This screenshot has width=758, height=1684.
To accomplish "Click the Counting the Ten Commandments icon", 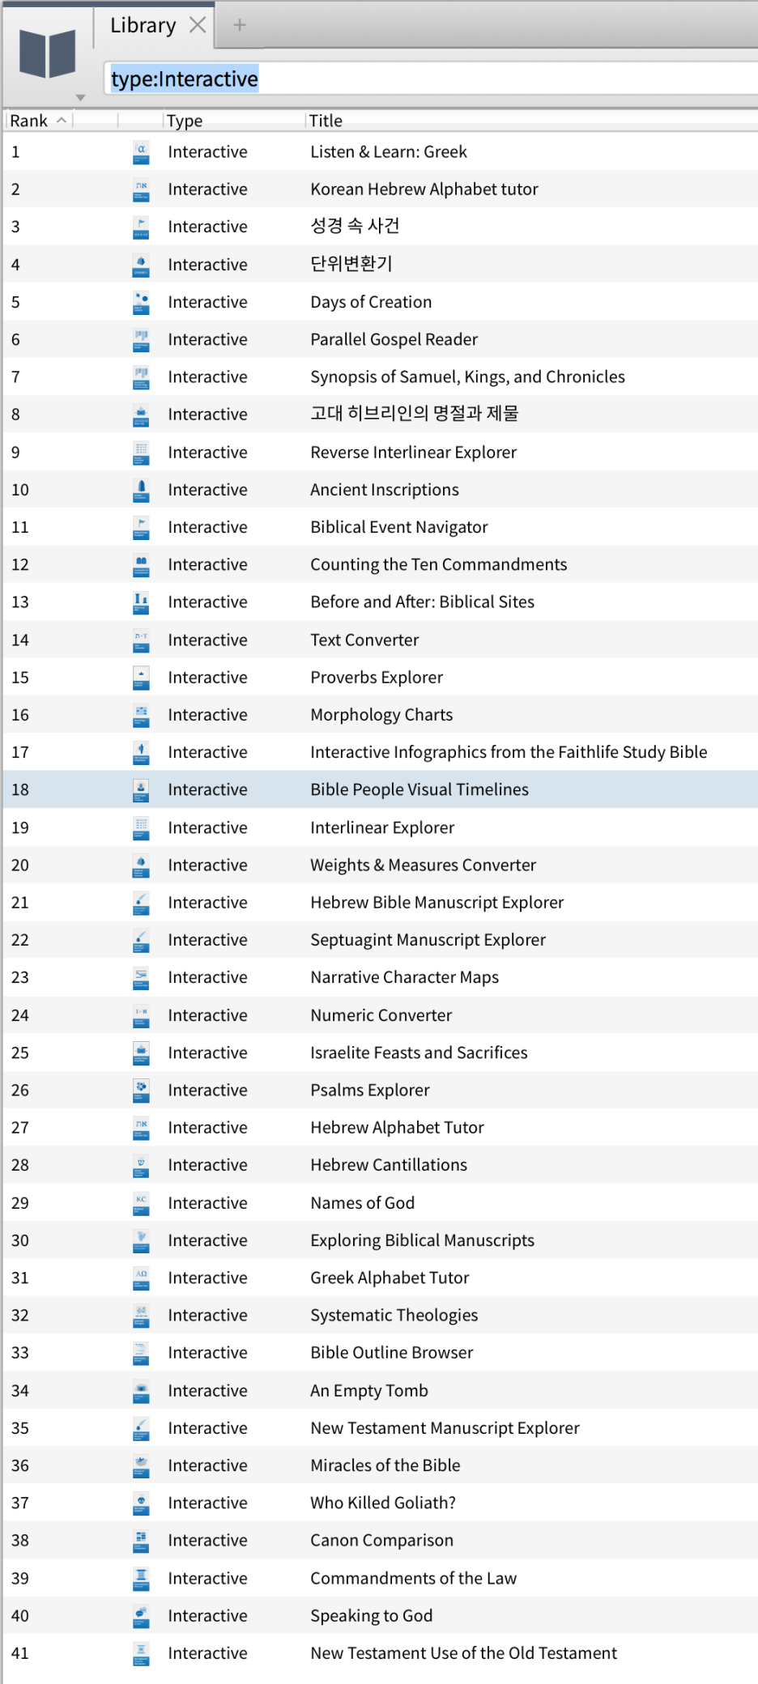I will [x=141, y=564].
